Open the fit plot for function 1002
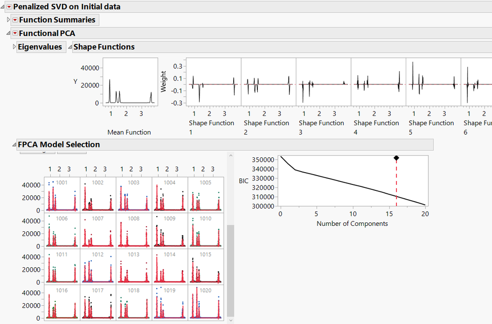 98,195
